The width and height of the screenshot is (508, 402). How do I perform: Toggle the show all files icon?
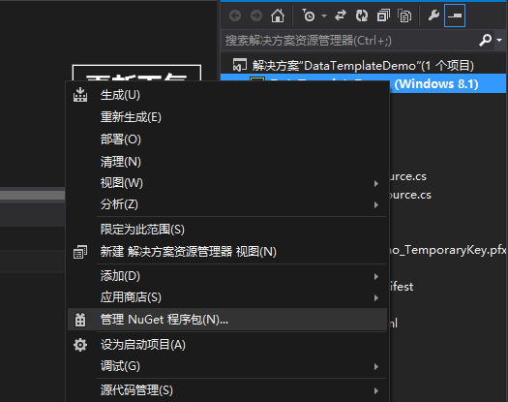tap(404, 15)
